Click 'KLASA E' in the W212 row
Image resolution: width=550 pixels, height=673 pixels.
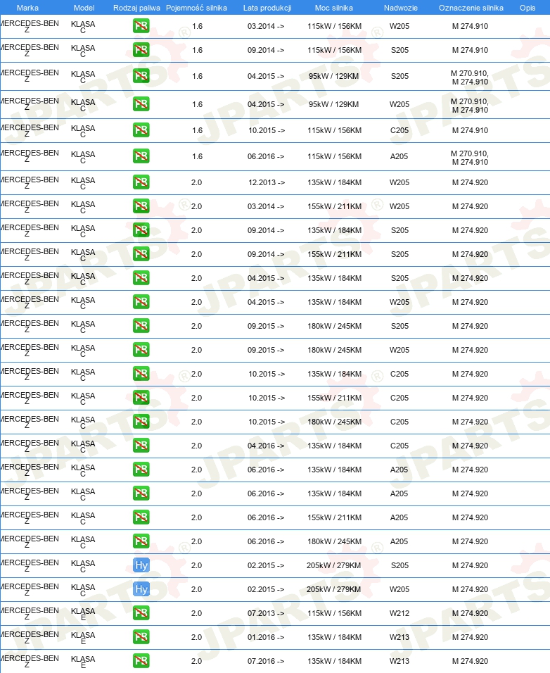(83, 614)
